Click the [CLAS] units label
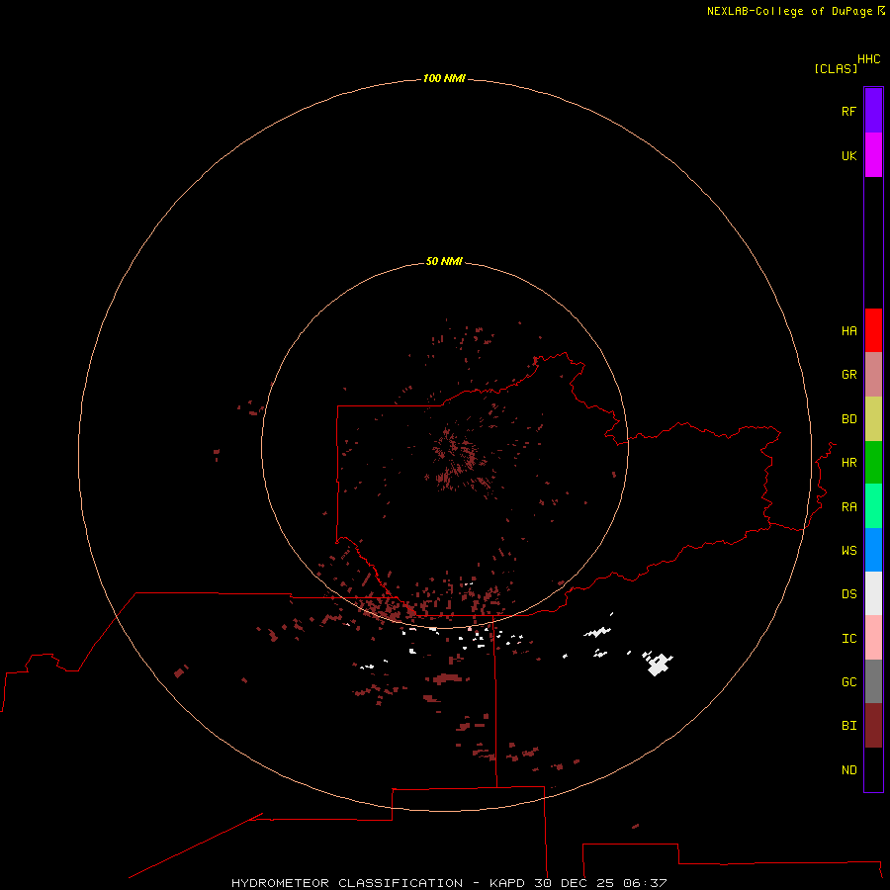 coord(836,68)
